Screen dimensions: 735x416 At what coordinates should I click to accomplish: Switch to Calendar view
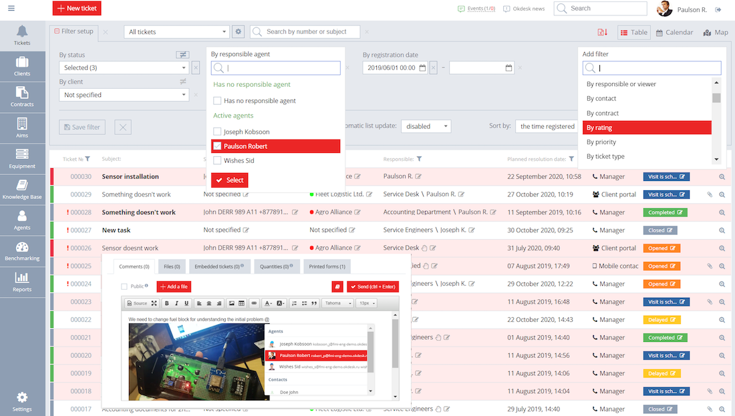point(674,32)
